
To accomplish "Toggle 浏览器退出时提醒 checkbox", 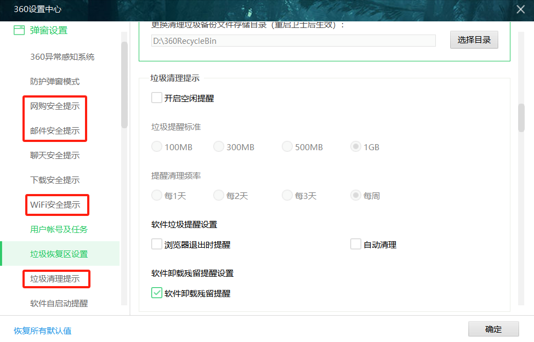I will pos(157,244).
